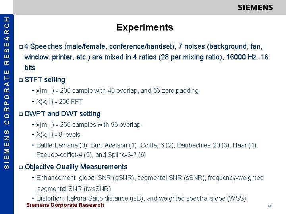This screenshot has height=214, width=286.
Task: Click the square bullet beside 4 Speeches
Action: (21, 47)
